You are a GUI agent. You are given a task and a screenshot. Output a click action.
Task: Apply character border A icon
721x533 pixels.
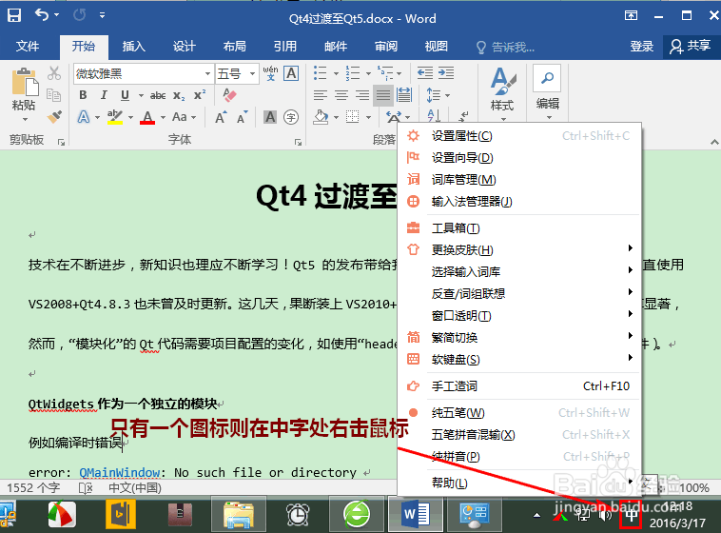point(291,73)
